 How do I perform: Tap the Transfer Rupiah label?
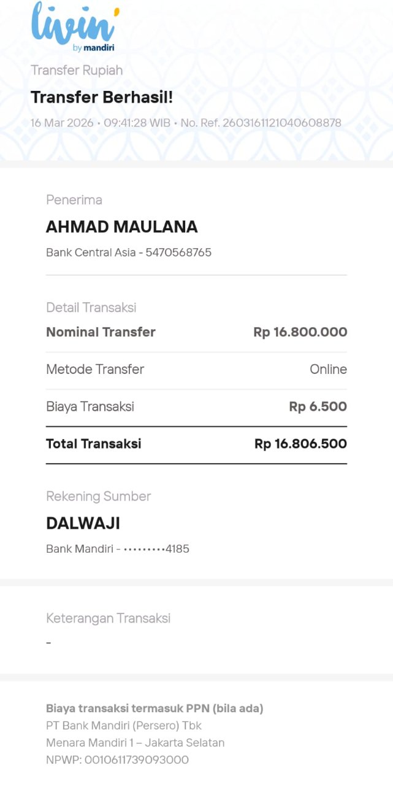coord(77,71)
